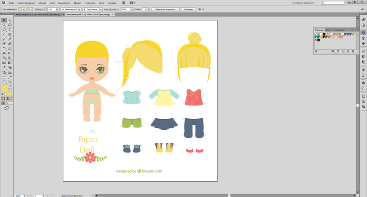Open the stroke weight dropdown
This screenshot has width=367, height=197.
coord(57,9)
